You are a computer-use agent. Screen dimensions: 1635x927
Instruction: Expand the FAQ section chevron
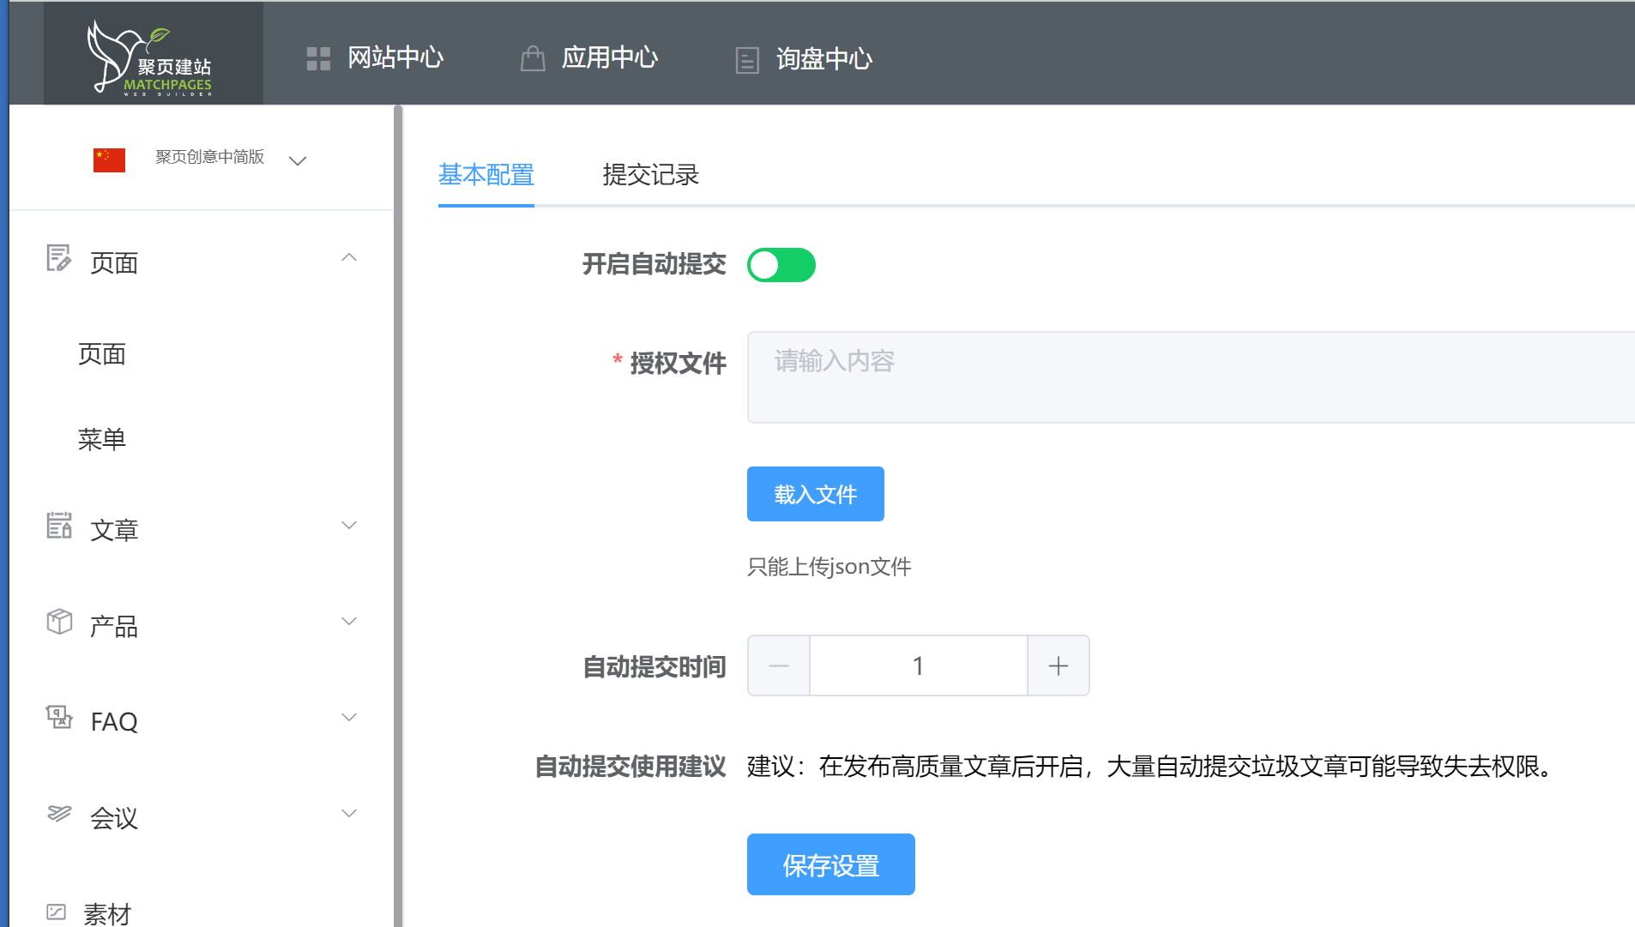point(349,717)
